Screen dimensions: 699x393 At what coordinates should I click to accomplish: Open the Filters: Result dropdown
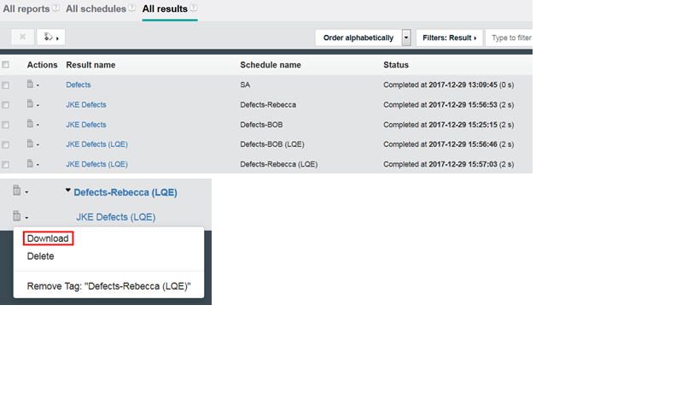coord(449,38)
